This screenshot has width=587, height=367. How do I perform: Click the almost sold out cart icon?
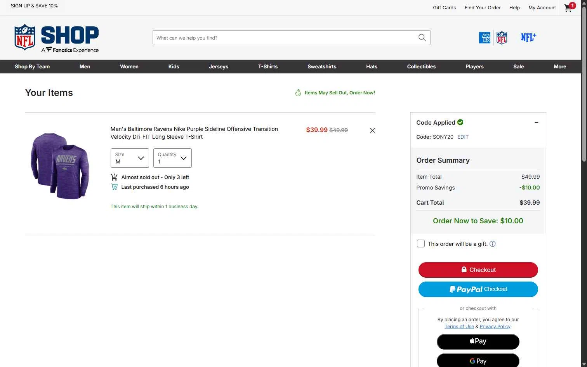click(x=114, y=177)
